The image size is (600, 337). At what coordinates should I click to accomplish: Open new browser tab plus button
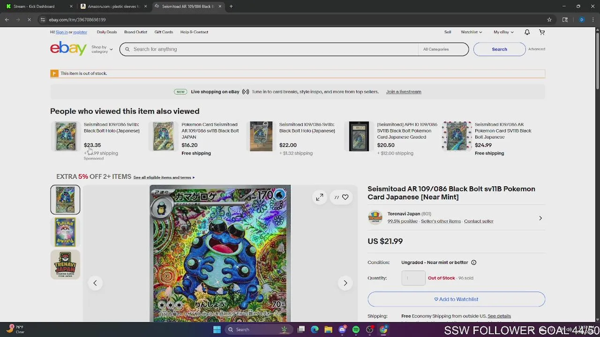[x=231, y=6]
